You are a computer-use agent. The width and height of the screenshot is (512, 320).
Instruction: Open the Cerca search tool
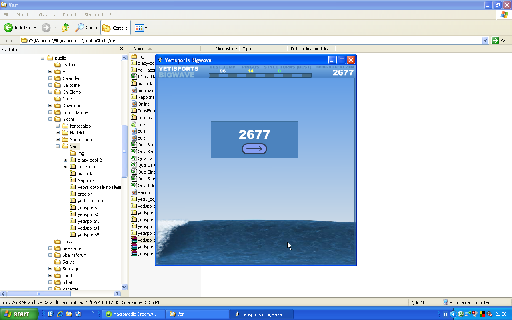[86, 28]
